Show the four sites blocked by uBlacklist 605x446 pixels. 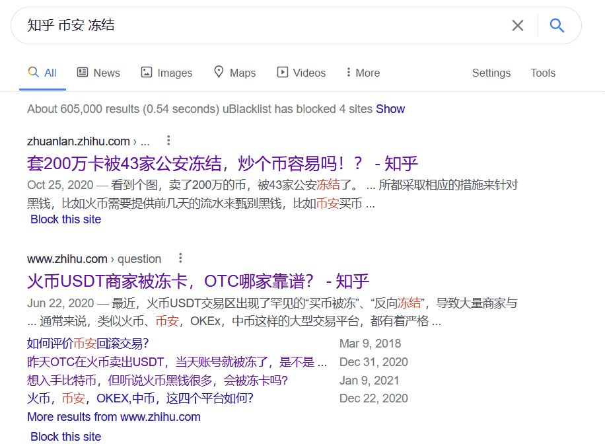[x=390, y=108]
